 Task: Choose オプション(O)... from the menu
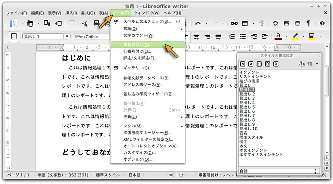(x=148, y=159)
